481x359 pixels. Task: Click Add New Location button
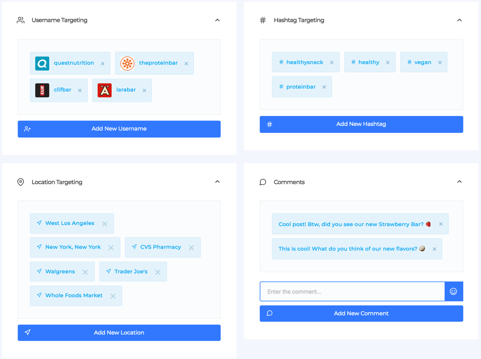pyautogui.click(x=119, y=333)
